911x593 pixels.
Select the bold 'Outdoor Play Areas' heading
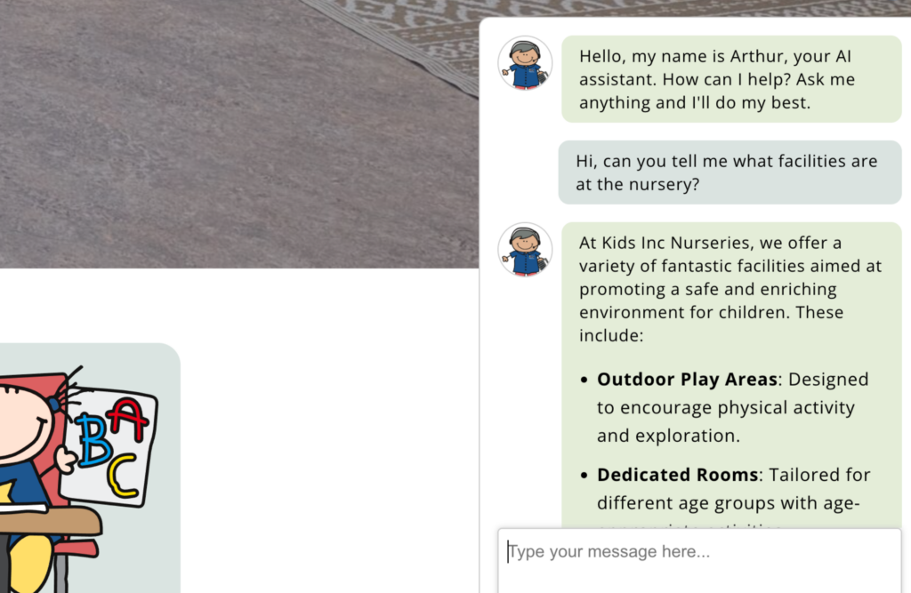(687, 380)
